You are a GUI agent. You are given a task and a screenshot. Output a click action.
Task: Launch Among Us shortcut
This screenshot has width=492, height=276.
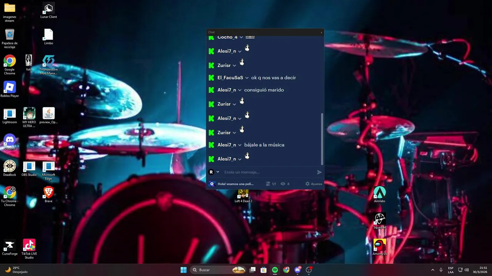(x=379, y=247)
